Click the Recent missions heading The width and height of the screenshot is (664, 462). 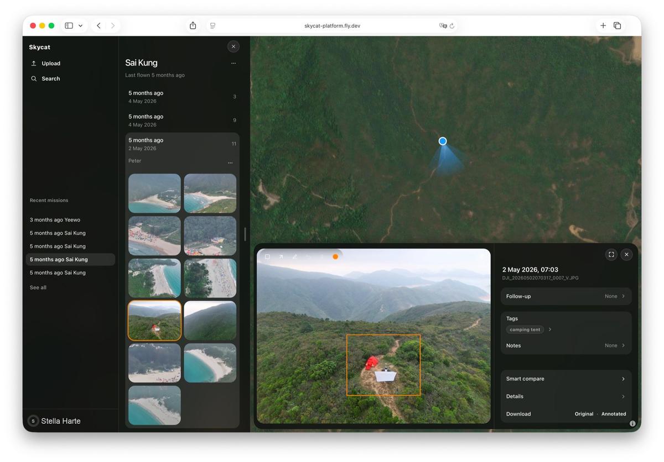tap(49, 201)
